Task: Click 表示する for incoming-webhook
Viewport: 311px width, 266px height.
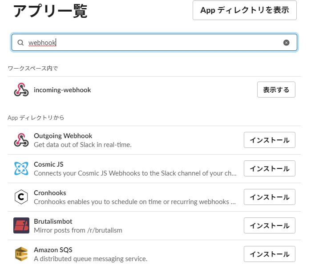Action: point(276,90)
